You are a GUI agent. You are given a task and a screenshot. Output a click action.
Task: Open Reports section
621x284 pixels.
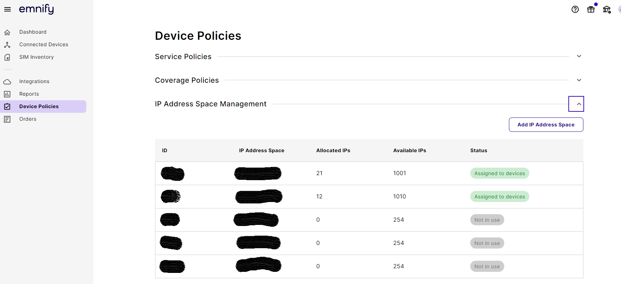click(29, 94)
